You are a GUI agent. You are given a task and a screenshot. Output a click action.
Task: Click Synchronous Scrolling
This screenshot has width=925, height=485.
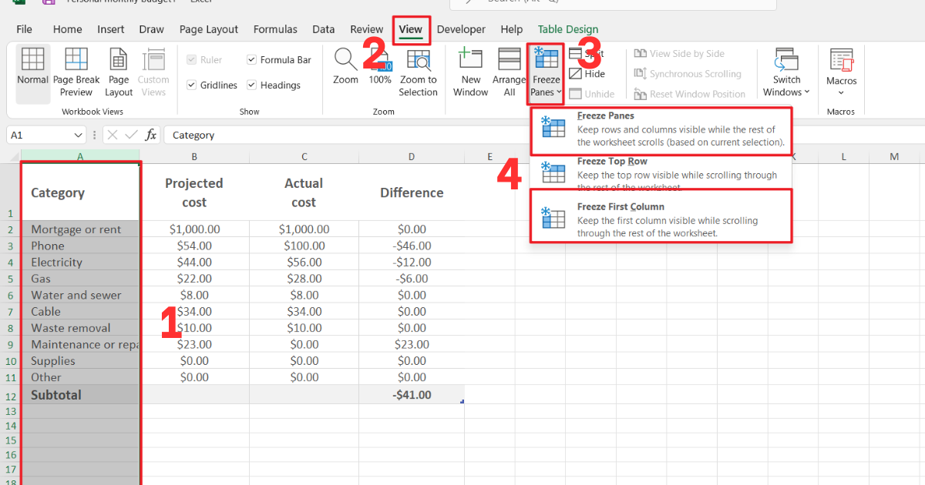click(x=688, y=74)
